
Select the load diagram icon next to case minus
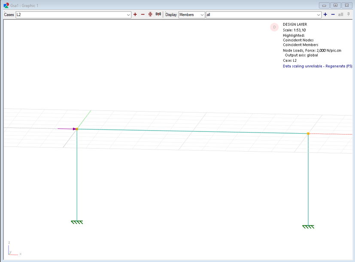pos(150,14)
